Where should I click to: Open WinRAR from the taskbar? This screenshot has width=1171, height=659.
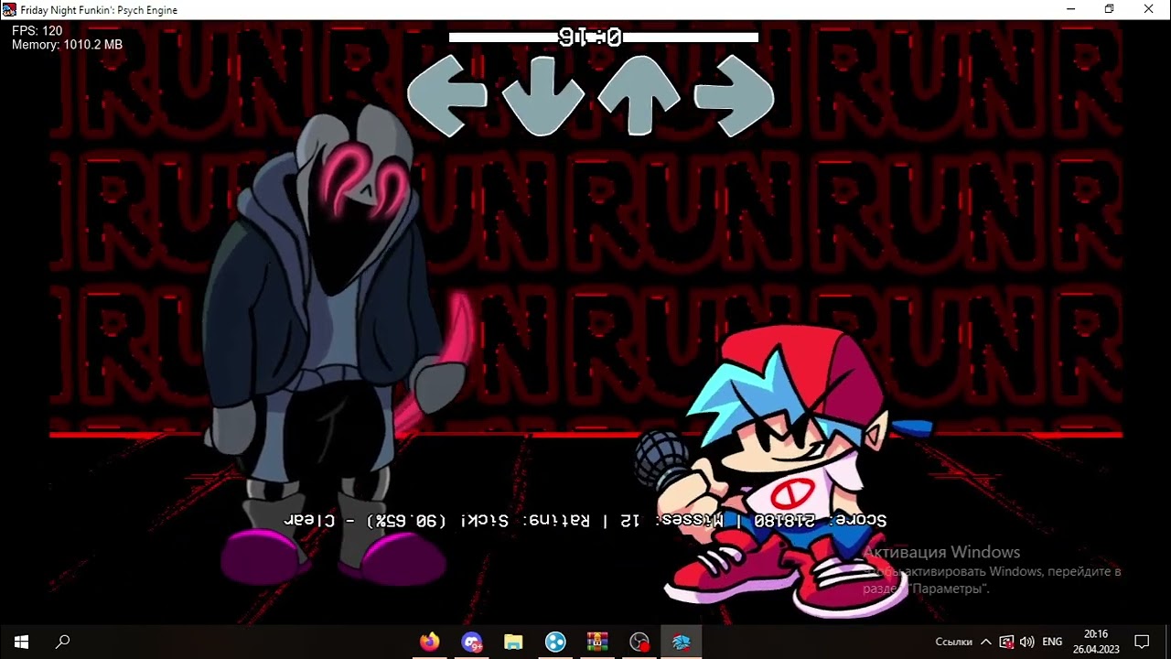[x=597, y=642]
